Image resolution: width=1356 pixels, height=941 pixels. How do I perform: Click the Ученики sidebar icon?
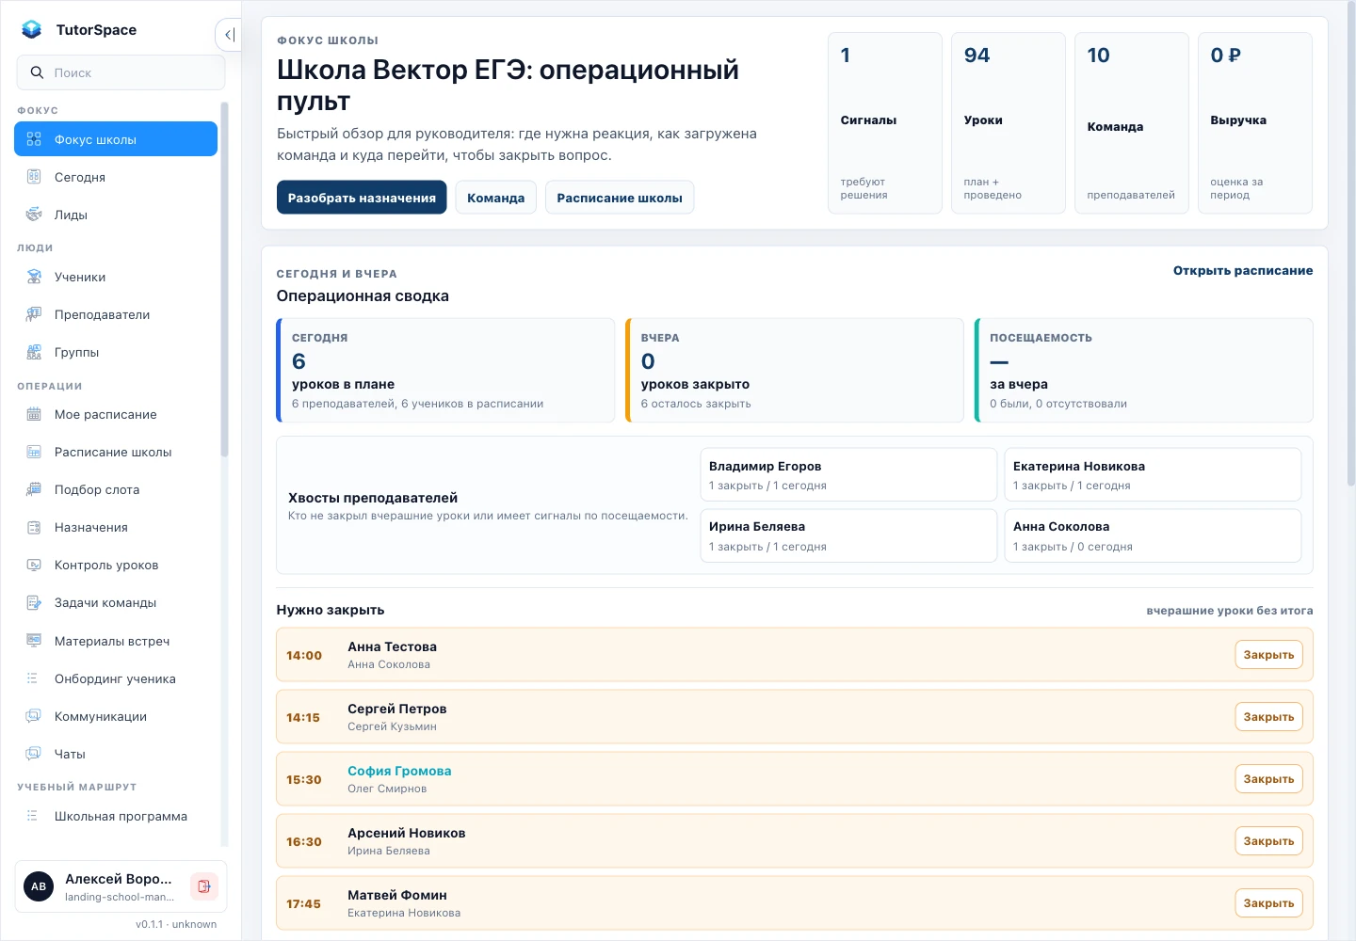tap(34, 277)
